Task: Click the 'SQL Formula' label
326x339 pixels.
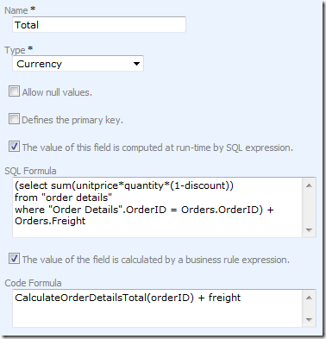Action: (x=30, y=171)
